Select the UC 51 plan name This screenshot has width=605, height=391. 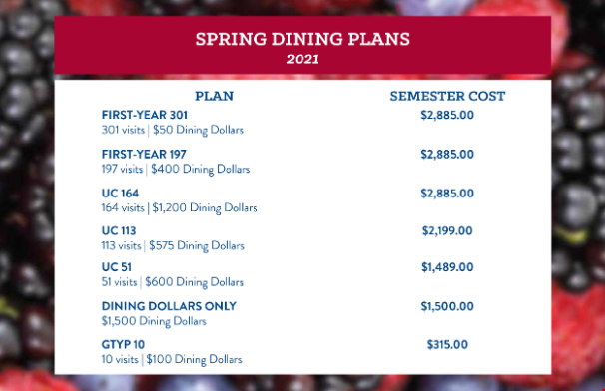[x=117, y=267]
